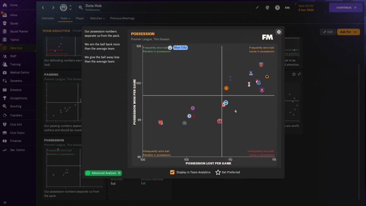
Task: Click the Finances icon
Action: pyautogui.click(x=5, y=141)
